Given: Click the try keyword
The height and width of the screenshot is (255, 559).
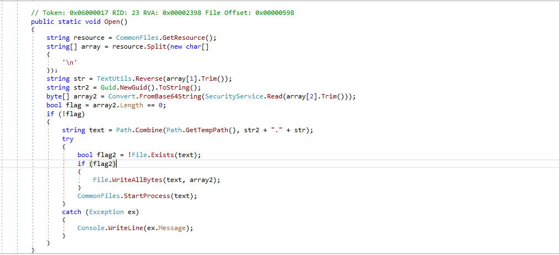Looking at the screenshot, I should point(68,139).
